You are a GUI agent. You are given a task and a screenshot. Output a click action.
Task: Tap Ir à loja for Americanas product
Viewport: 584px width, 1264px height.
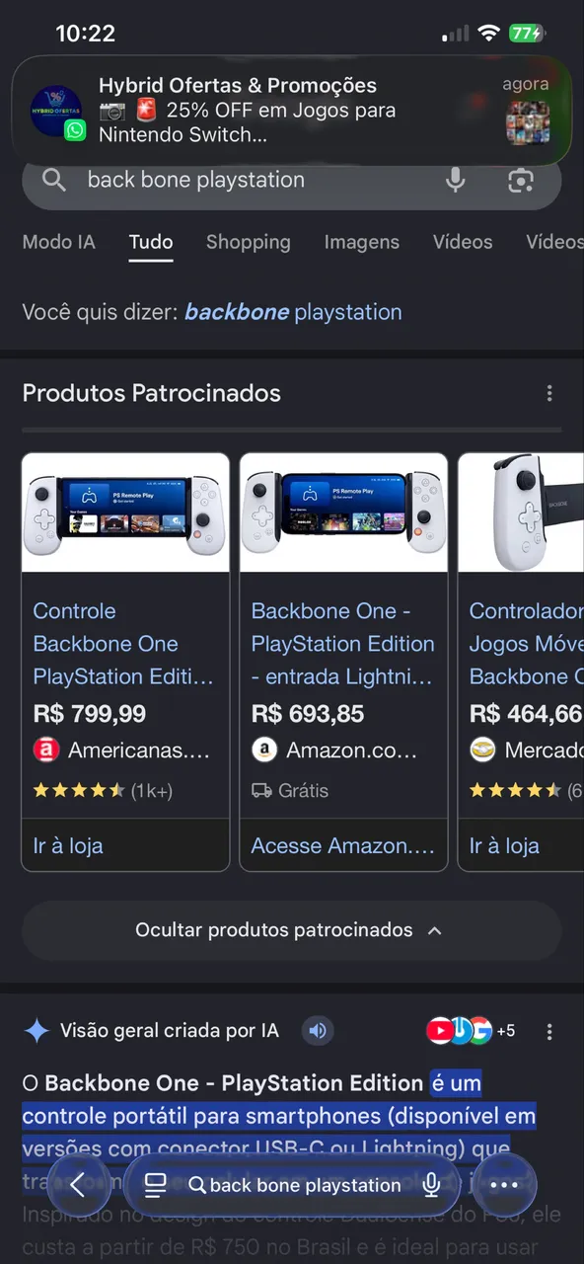(x=68, y=846)
